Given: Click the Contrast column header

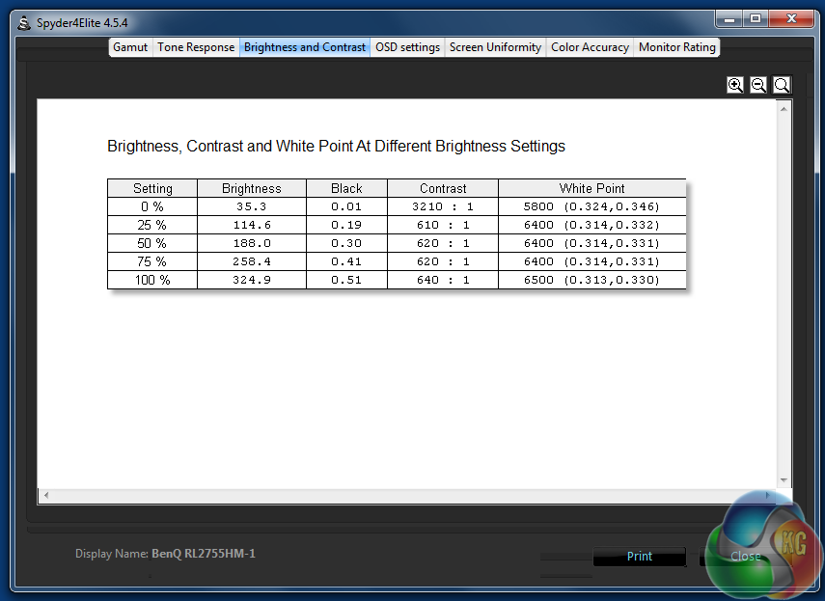Looking at the screenshot, I should tap(443, 188).
